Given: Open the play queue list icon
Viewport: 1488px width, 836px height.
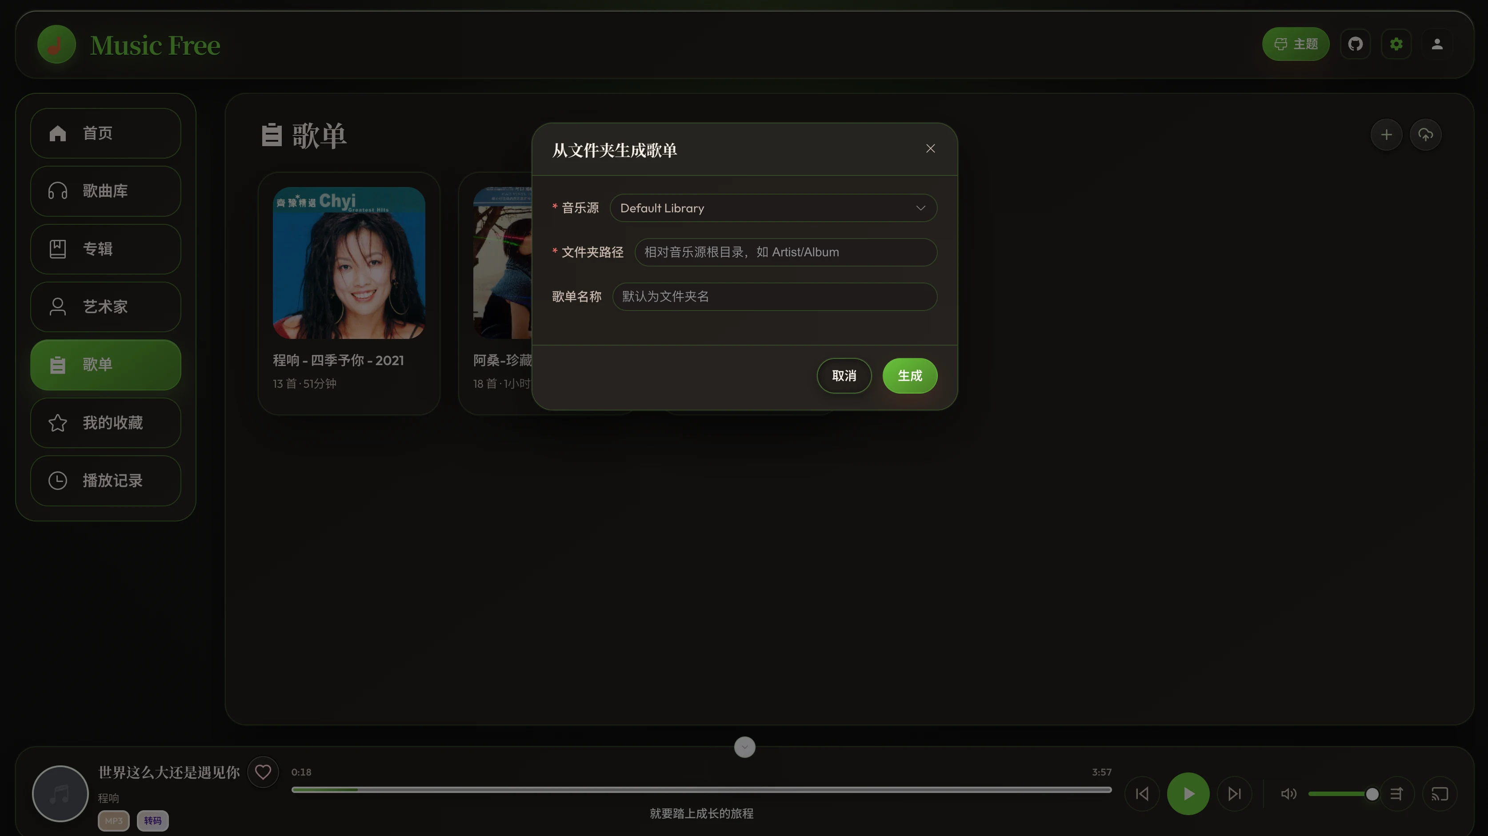Looking at the screenshot, I should (x=1397, y=794).
